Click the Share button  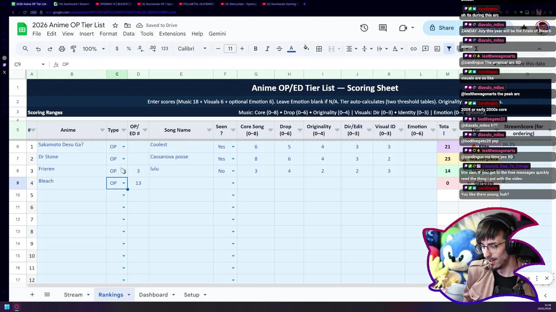point(441,28)
